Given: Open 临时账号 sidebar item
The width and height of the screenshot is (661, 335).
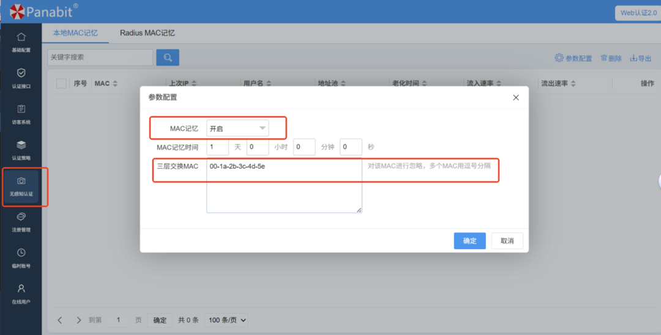Looking at the screenshot, I should pyautogui.click(x=21, y=257).
